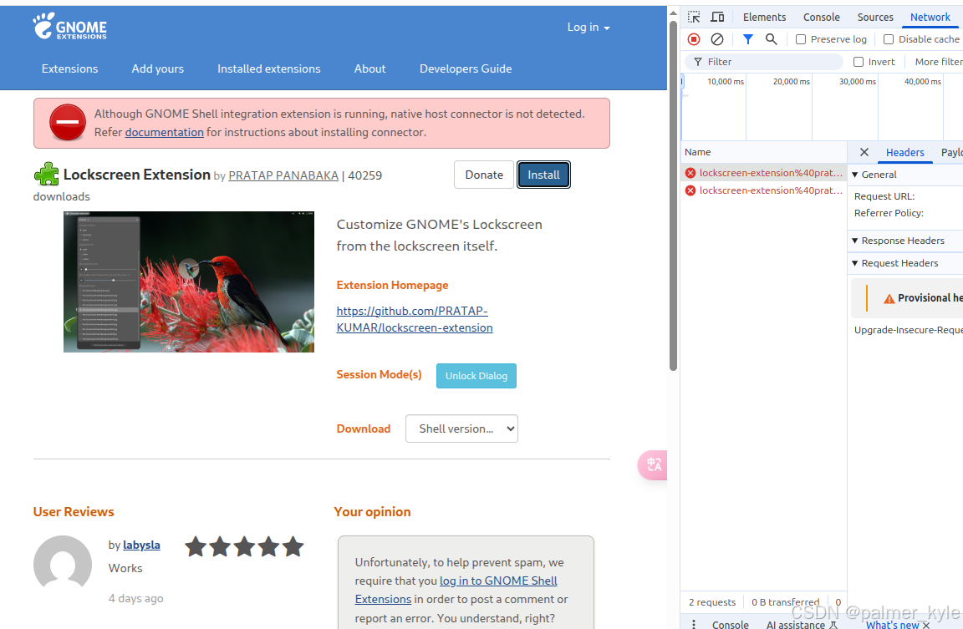Click the first failed request error icon
The height and width of the screenshot is (629, 963).
tap(690, 173)
